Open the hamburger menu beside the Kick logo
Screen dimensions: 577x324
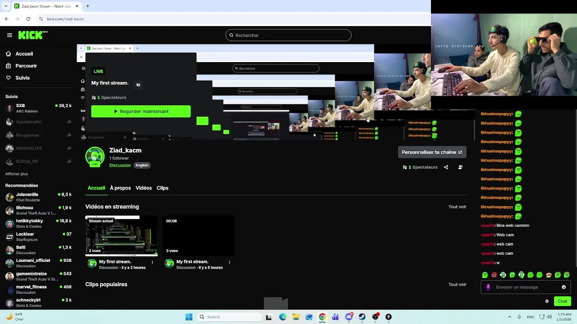click(9, 35)
